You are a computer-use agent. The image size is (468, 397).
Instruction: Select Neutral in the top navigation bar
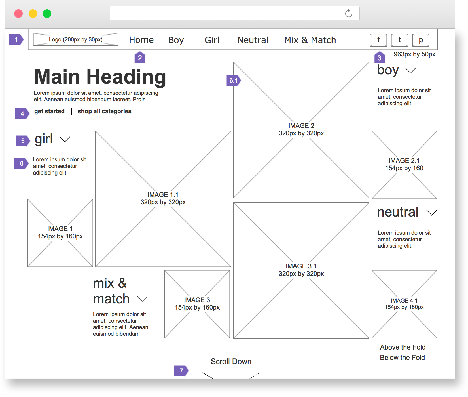[x=253, y=40]
